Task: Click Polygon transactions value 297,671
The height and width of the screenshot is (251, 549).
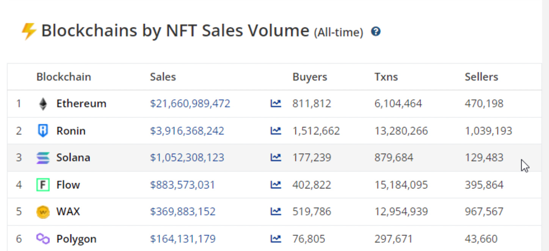Action: pyautogui.click(x=394, y=239)
